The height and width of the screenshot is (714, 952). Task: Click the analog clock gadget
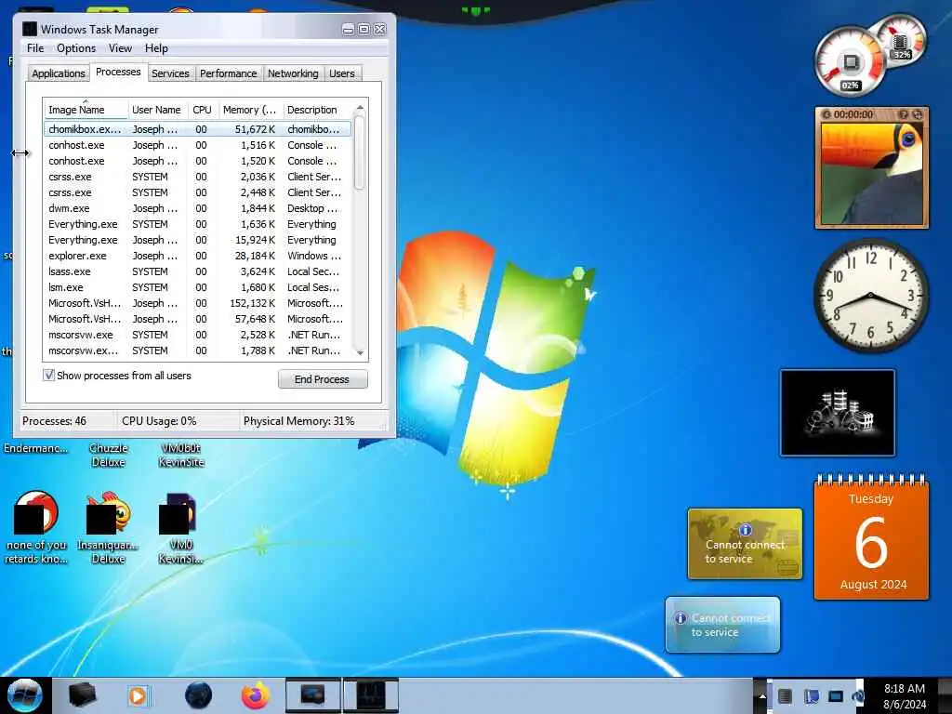pos(870,296)
